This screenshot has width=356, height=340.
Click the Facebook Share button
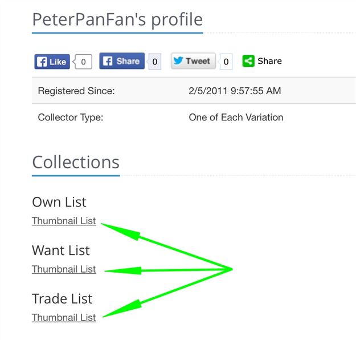122,61
